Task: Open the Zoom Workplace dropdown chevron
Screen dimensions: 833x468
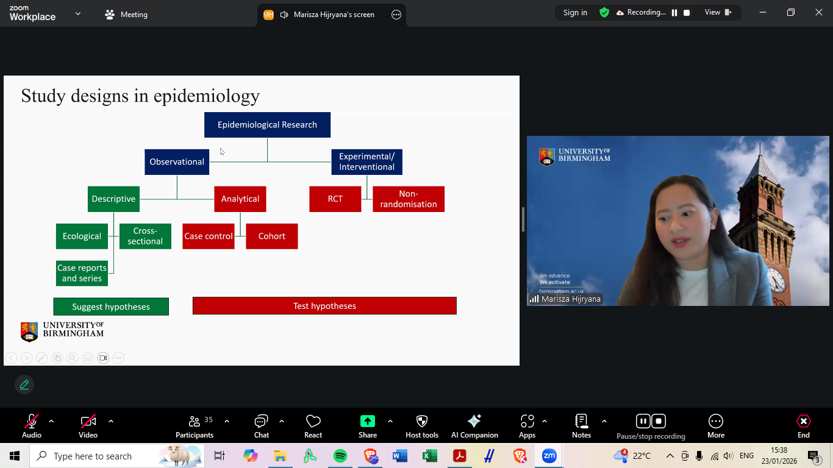Action: click(x=78, y=13)
